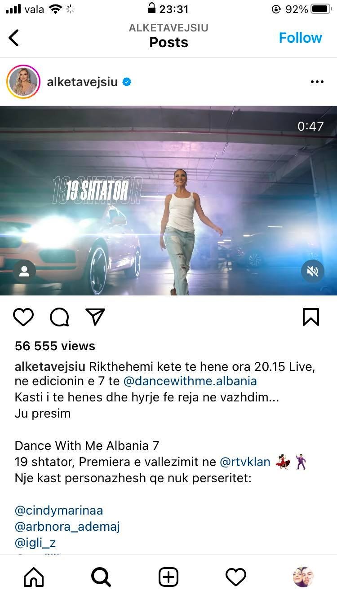Viewport: 337px width, 599px height.
Task: Visit the @cindymarinaa profile
Action: [59, 511]
